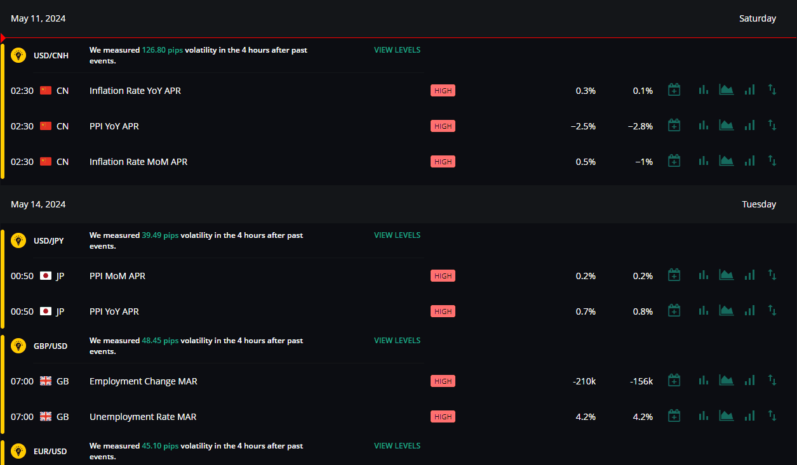View levels for USD/JPY
This screenshot has width=797, height=465.
click(x=397, y=235)
